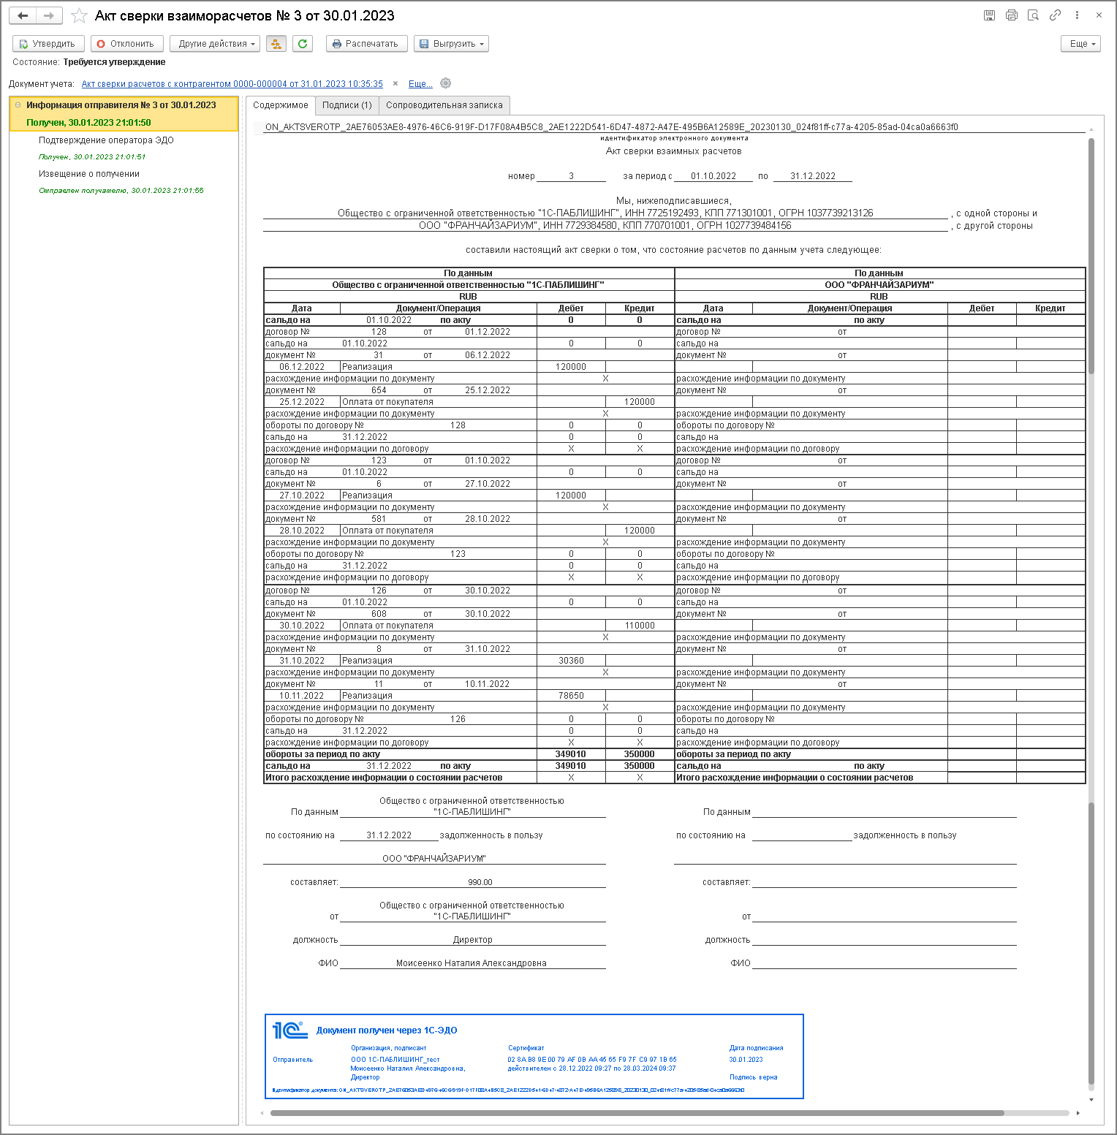
Task: Open the gear settings next to Еще link
Action: click(446, 83)
